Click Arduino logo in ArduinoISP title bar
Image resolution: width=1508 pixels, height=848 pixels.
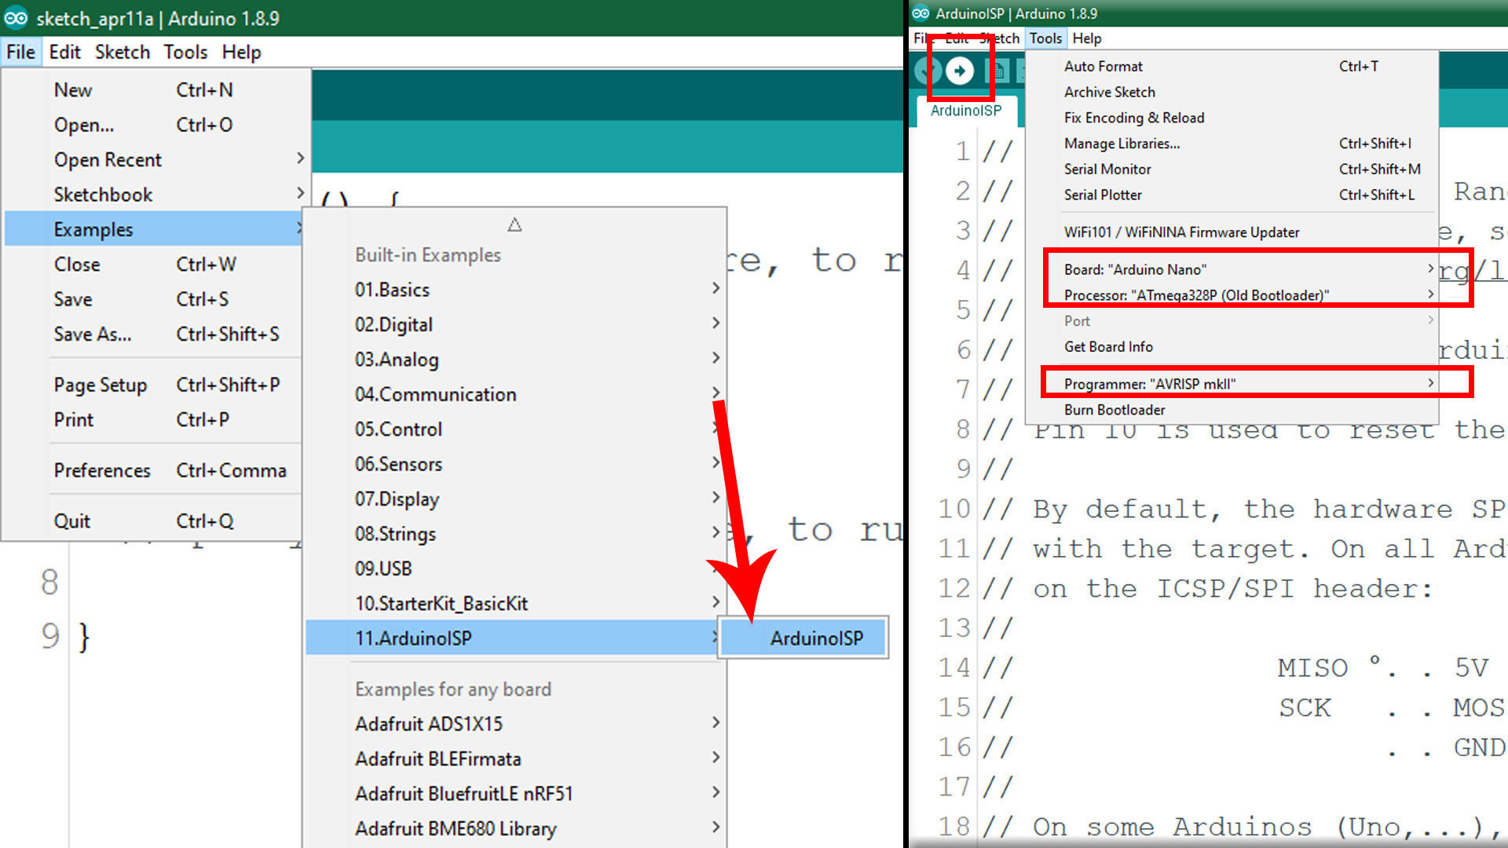coord(921,13)
